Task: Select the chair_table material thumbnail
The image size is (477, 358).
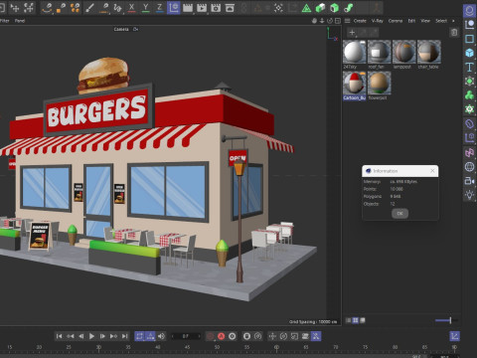Action: (429, 52)
